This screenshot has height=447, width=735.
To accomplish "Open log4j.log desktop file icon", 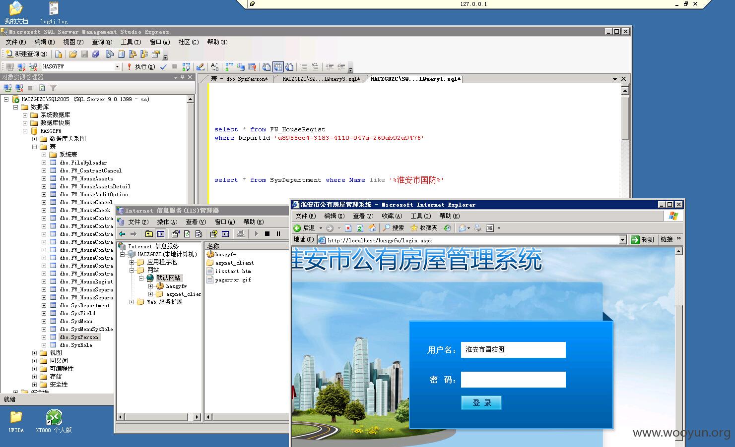I will pyautogui.click(x=54, y=12).
